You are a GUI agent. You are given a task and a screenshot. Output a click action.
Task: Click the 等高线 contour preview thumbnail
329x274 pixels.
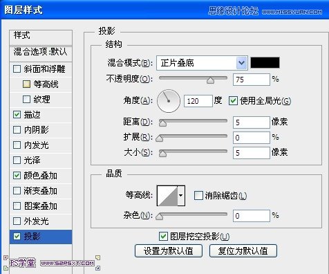[167, 196]
